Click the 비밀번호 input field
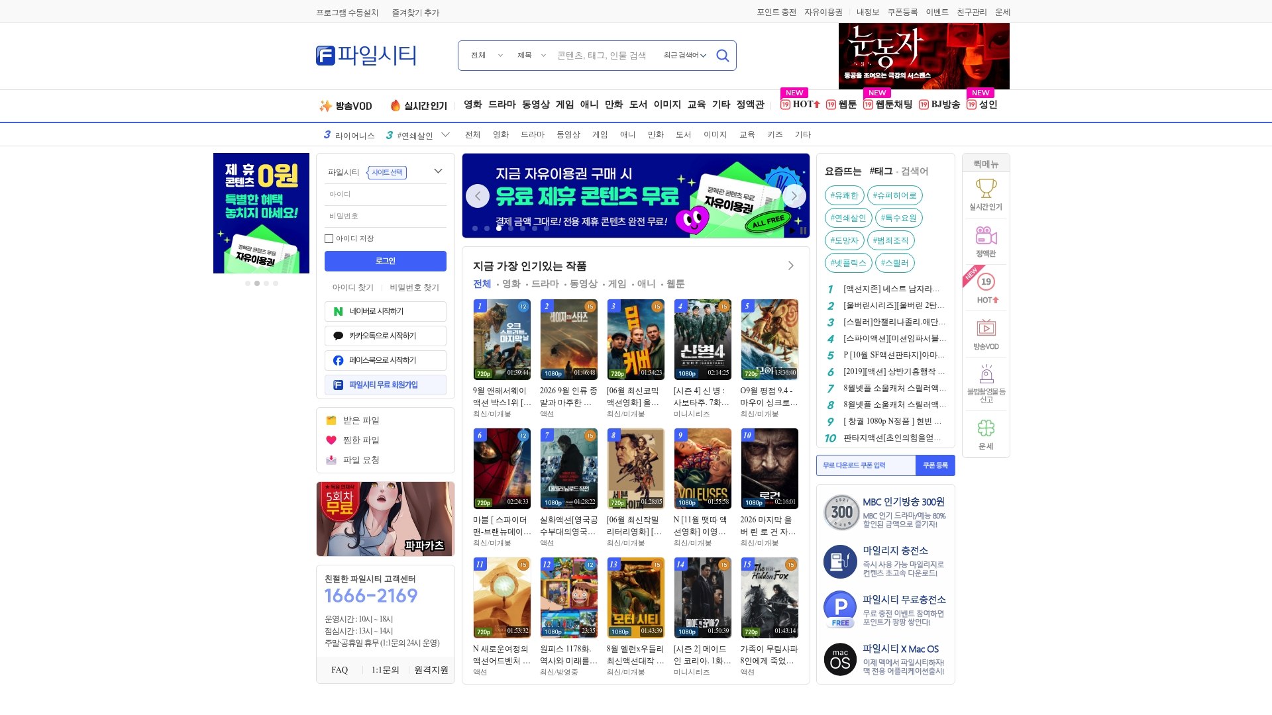The width and height of the screenshot is (1272, 715). click(386, 216)
